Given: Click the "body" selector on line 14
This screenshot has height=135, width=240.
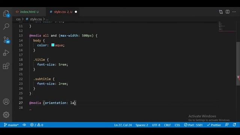Looking at the screenshot, I should [37, 40].
